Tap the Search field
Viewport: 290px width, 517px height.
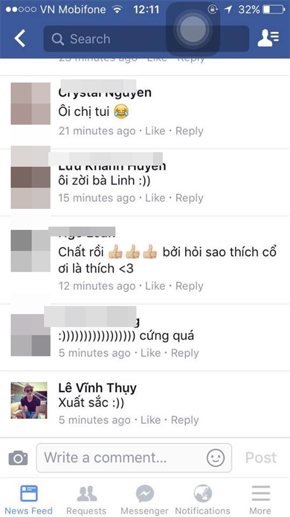coord(146,39)
